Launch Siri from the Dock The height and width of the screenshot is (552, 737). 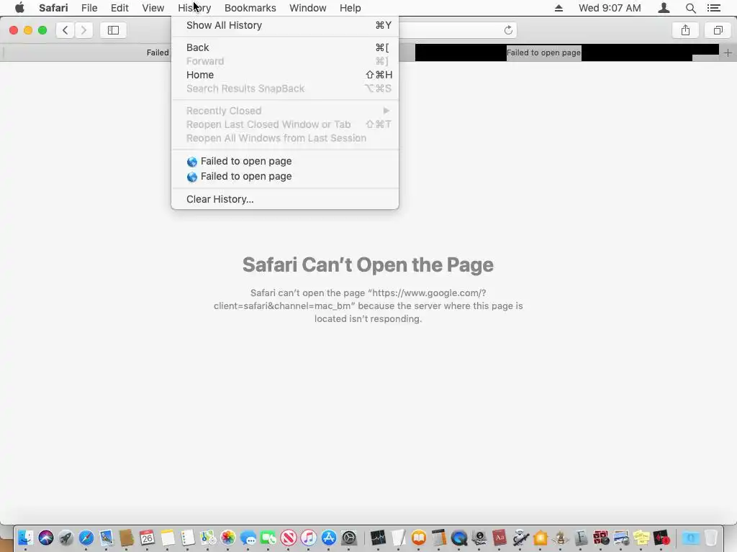46,538
